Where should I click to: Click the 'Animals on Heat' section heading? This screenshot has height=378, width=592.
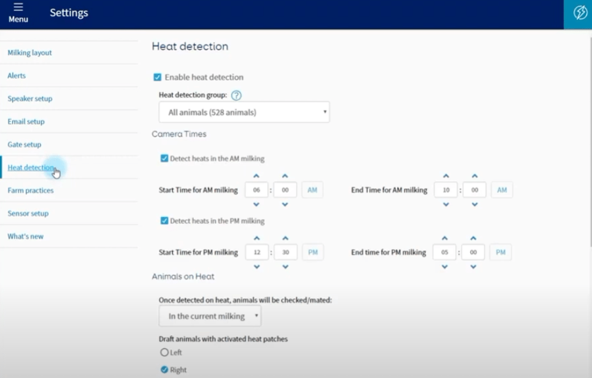click(x=183, y=277)
